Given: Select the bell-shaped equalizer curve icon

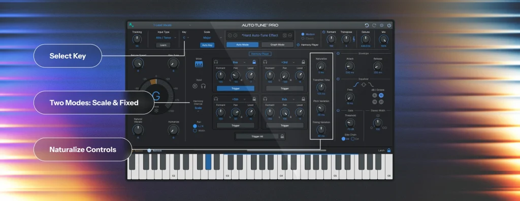Looking at the screenshot, I should (x=364, y=85).
